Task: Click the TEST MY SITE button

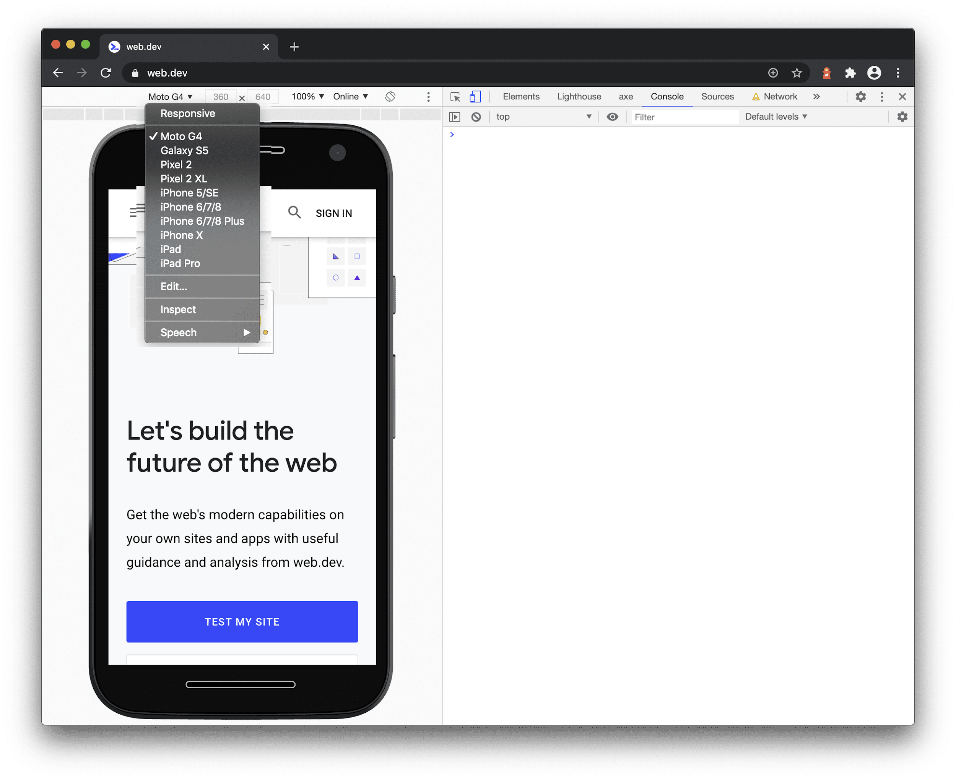Action: (242, 622)
